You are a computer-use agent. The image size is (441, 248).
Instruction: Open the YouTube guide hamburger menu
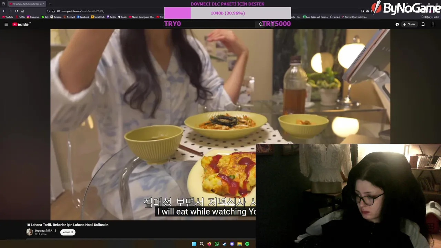pyautogui.click(x=6, y=24)
